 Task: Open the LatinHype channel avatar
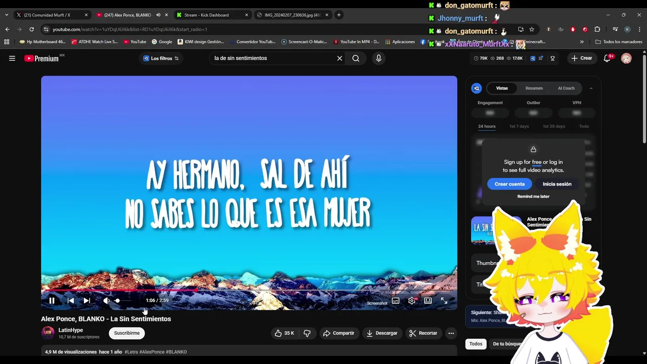[48, 333]
